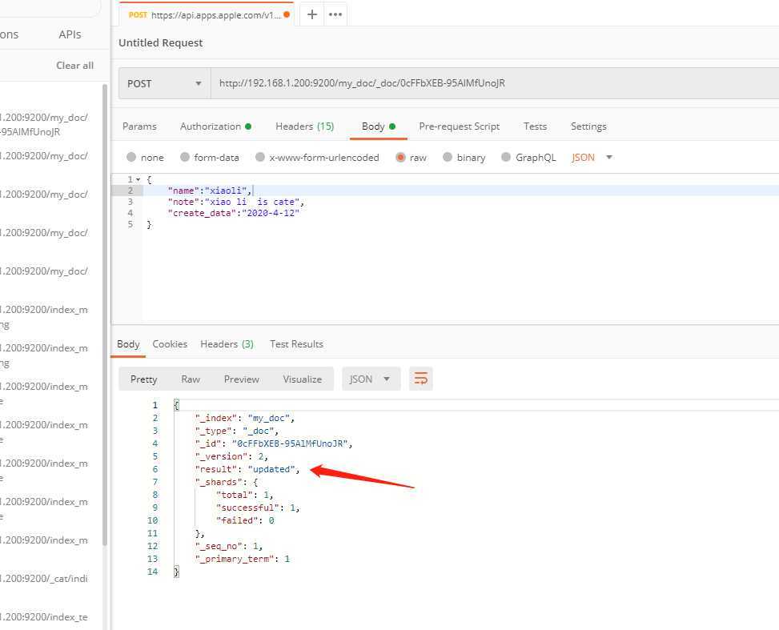Viewport: 779px width, 630px height.
Task: Click Clear all in history sidebar
Action: pos(74,65)
